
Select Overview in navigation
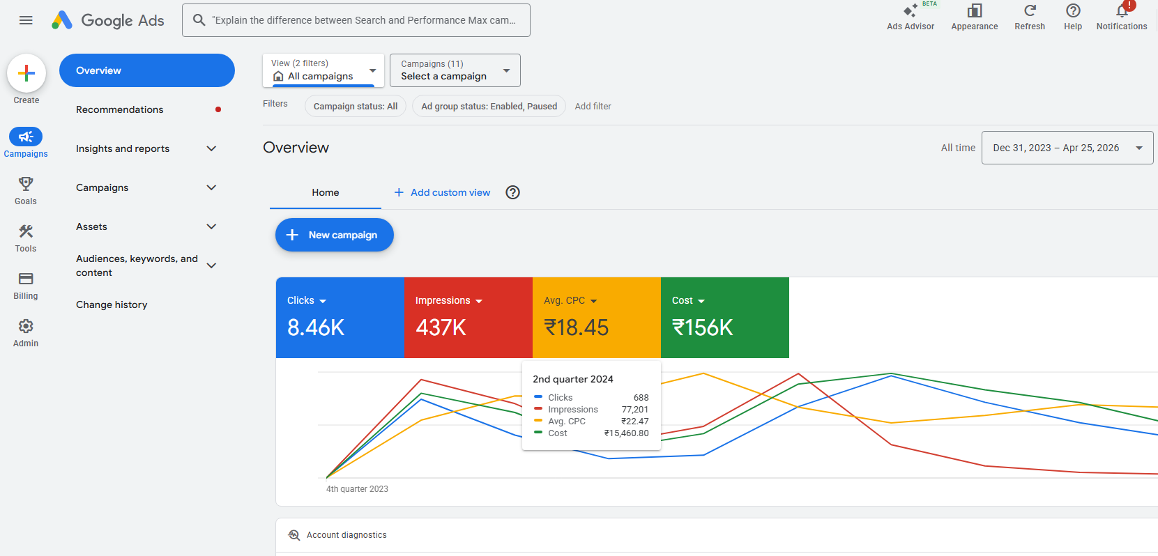[x=147, y=70]
